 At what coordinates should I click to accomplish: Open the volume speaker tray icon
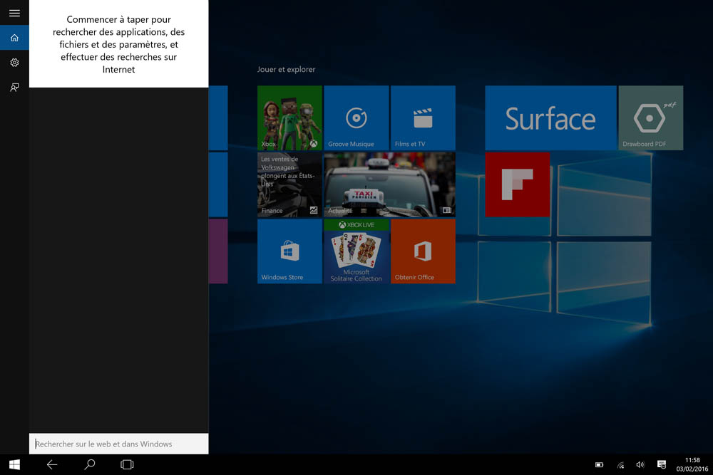(x=640, y=464)
